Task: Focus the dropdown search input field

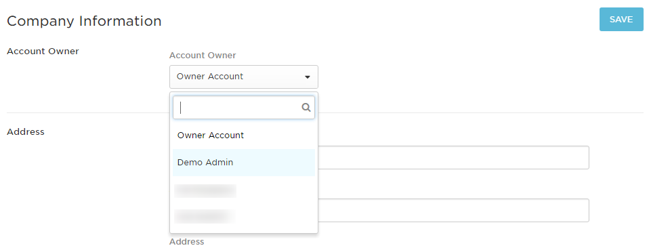Action: 243,108
